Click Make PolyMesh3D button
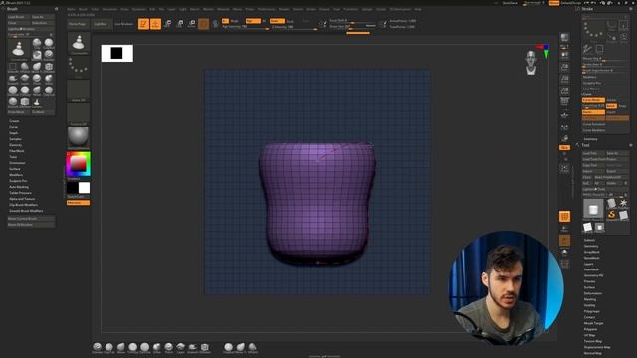The image size is (637, 358). (x=611, y=177)
